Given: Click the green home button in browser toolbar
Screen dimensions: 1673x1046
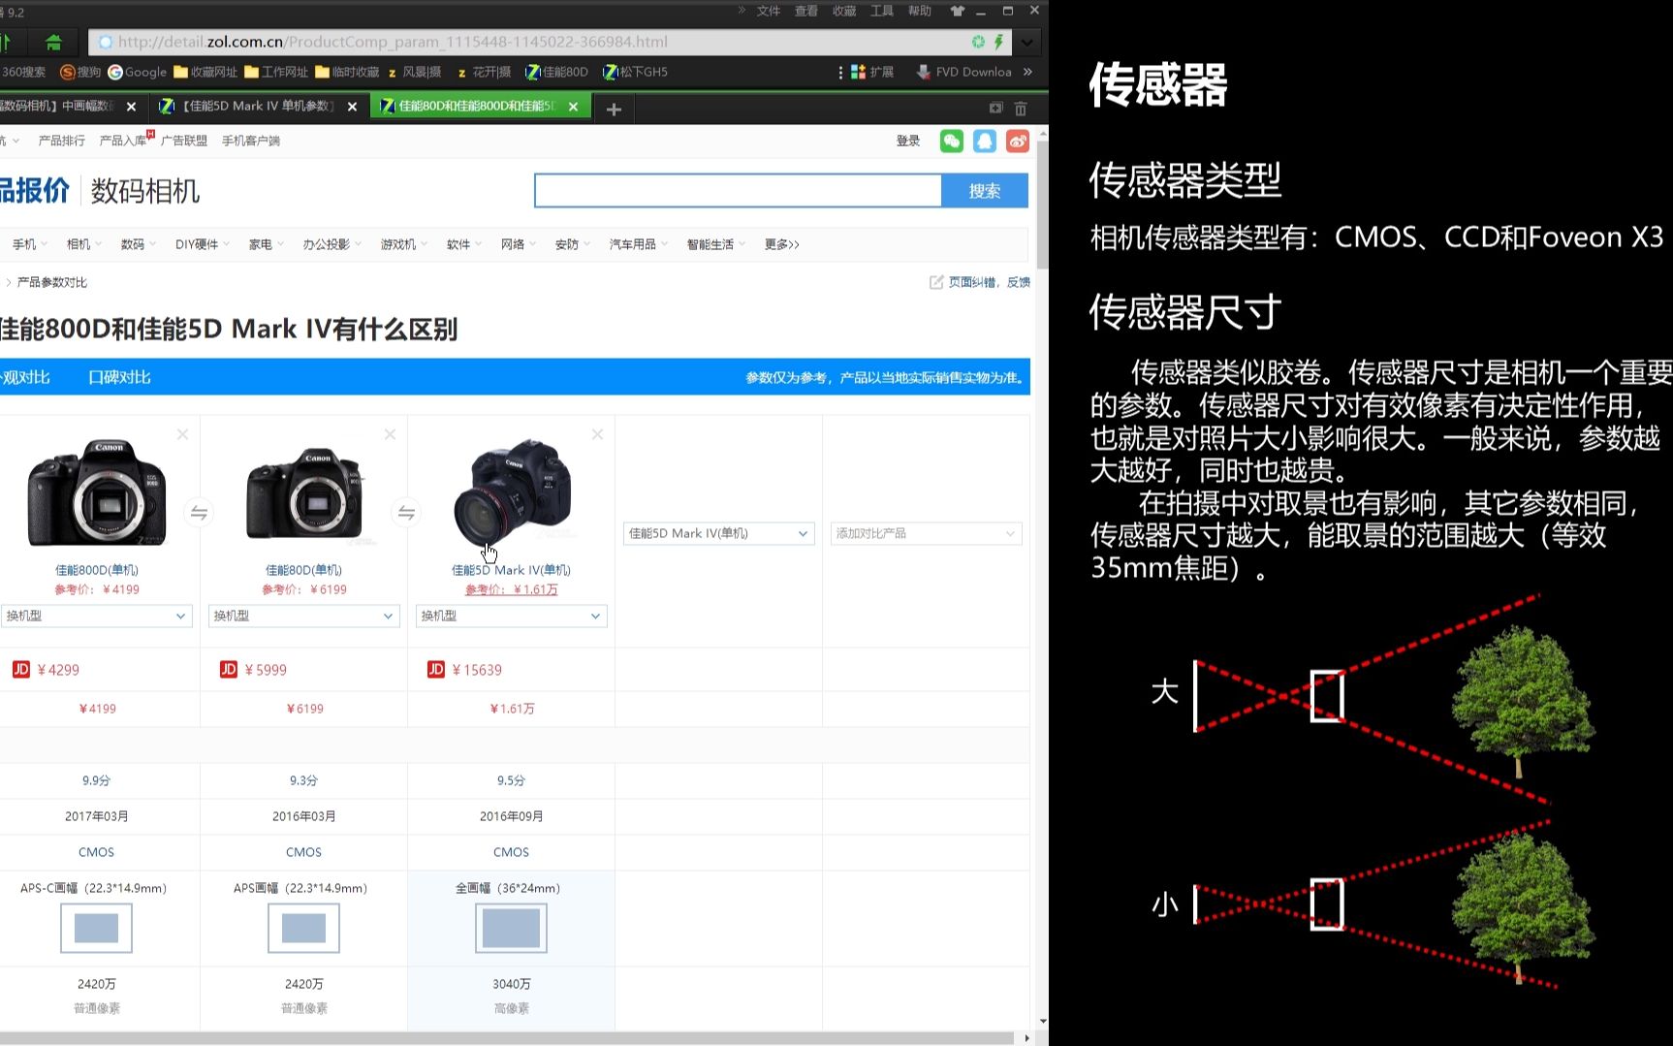Looking at the screenshot, I should tap(53, 42).
